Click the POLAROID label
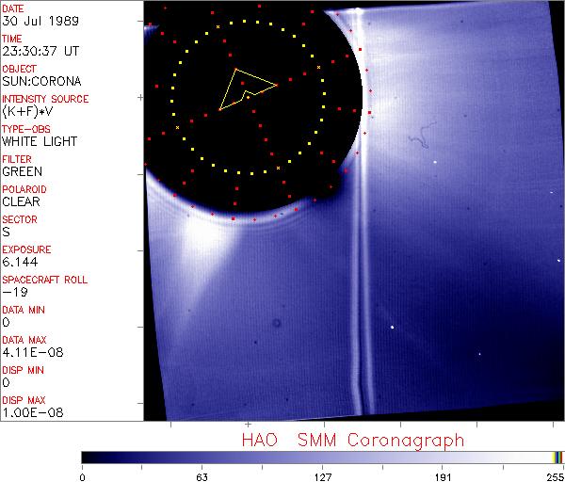 tap(24, 189)
